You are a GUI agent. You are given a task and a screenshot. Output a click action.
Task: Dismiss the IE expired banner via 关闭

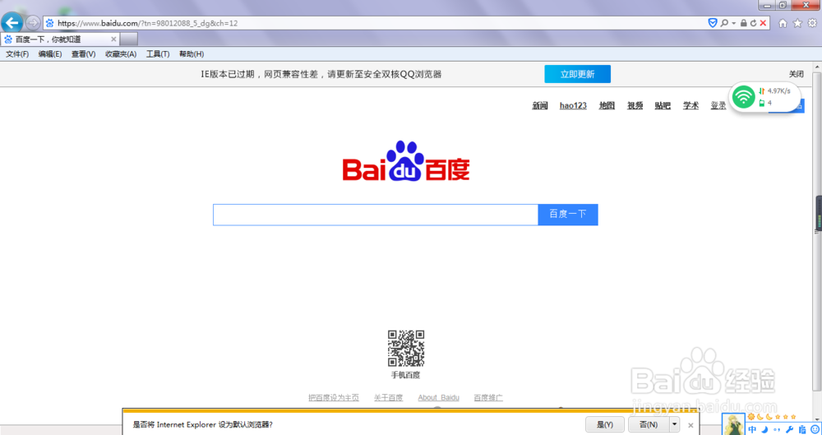pos(797,74)
